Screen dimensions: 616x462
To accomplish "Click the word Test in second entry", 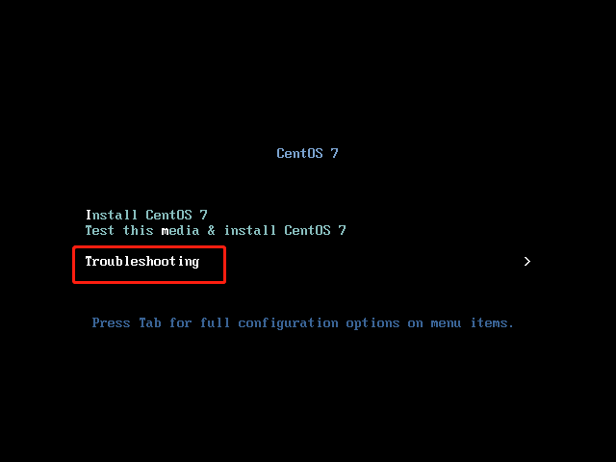I will 100,230.
